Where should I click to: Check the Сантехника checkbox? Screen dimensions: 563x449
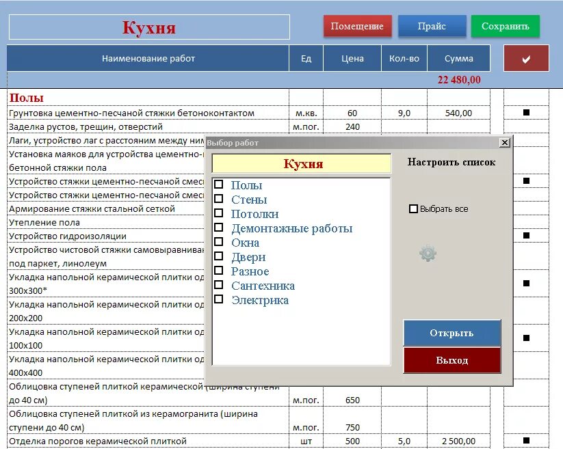219,285
